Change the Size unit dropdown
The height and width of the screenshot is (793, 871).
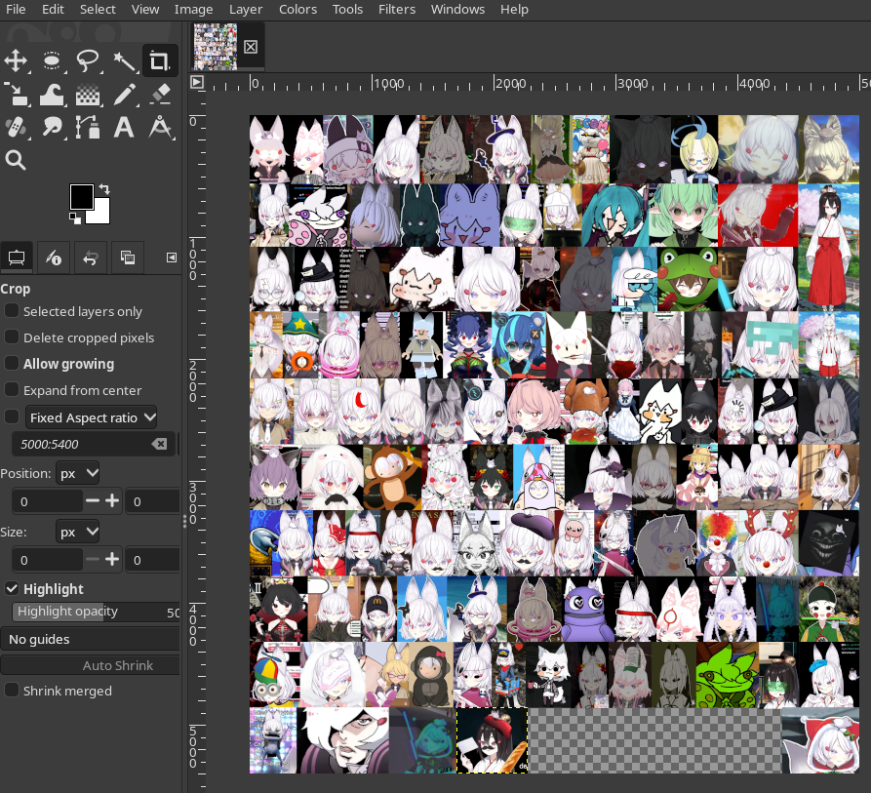click(78, 532)
